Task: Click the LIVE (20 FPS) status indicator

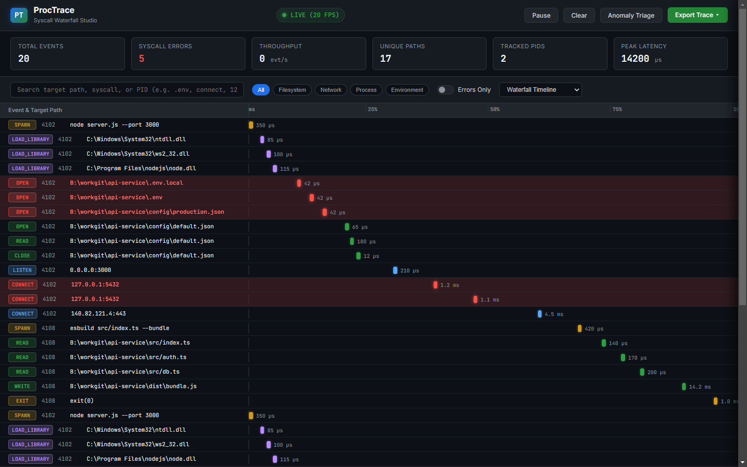Action: [311, 15]
